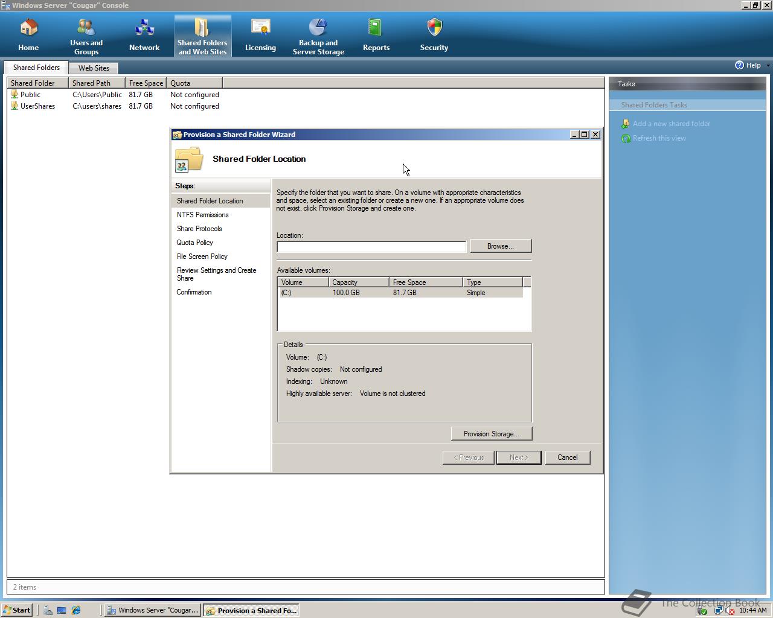The width and height of the screenshot is (773, 618).
Task: Select Shared Folder Location step
Action: pos(220,201)
